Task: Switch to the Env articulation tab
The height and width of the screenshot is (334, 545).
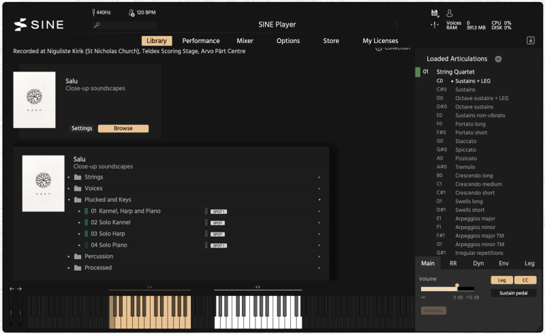Action: (x=503, y=263)
